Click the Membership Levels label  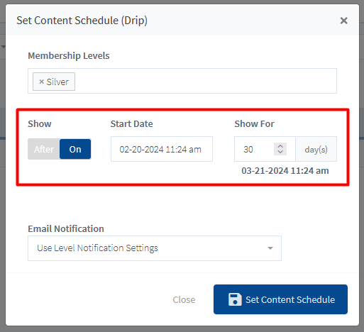pyautogui.click(x=69, y=56)
